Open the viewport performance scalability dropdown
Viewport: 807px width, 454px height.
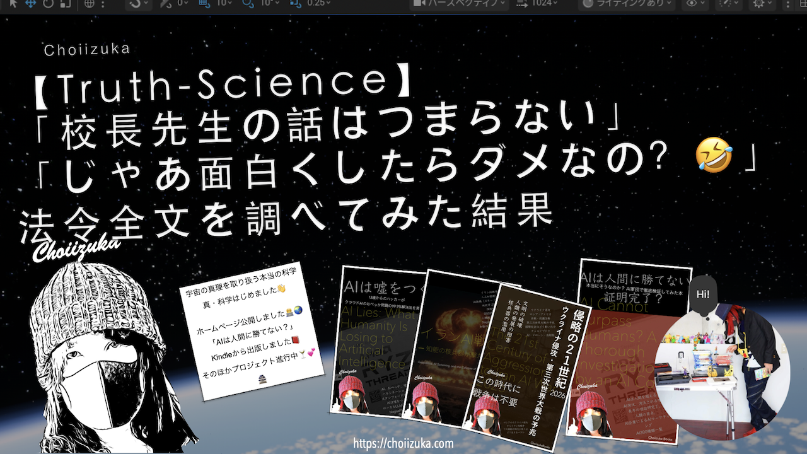pyautogui.click(x=730, y=3)
